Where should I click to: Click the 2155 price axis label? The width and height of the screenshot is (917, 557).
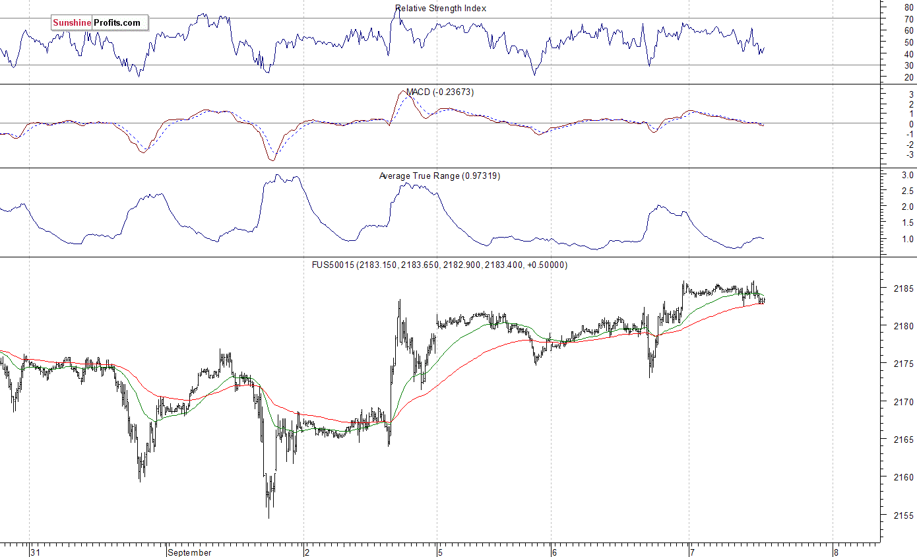point(905,515)
